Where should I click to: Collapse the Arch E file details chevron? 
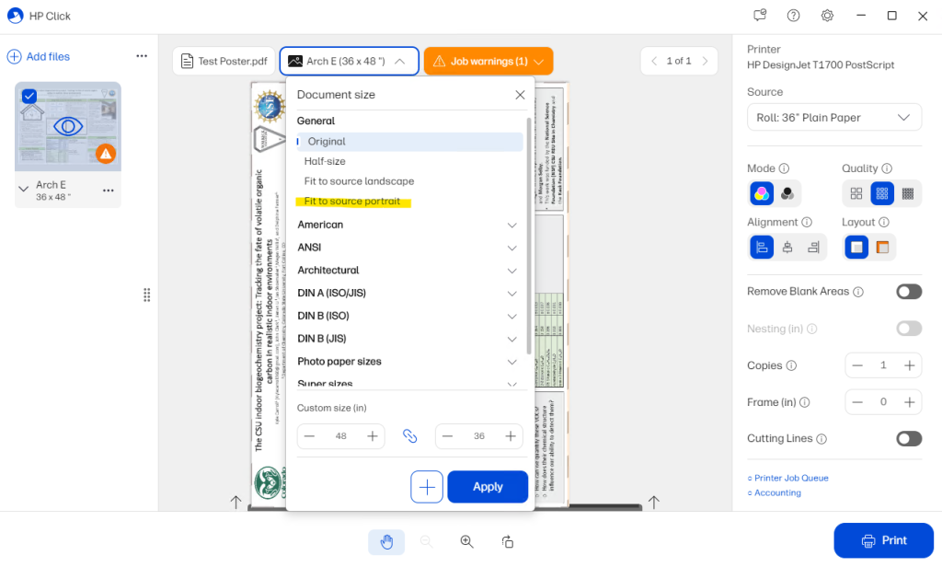(23, 189)
